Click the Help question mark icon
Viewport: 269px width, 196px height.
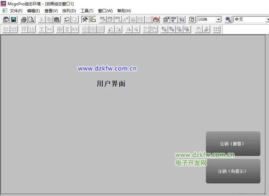[191, 20]
